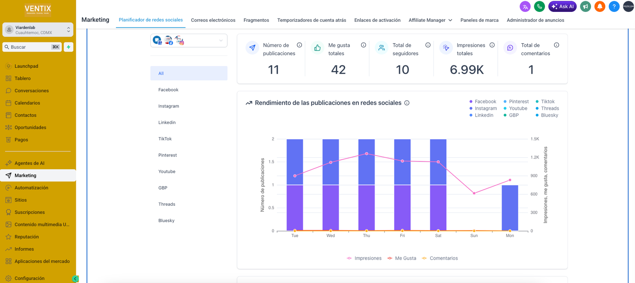Click the megaphone announcements icon
Image resolution: width=635 pixels, height=283 pixels.
[x=585, y=6]
